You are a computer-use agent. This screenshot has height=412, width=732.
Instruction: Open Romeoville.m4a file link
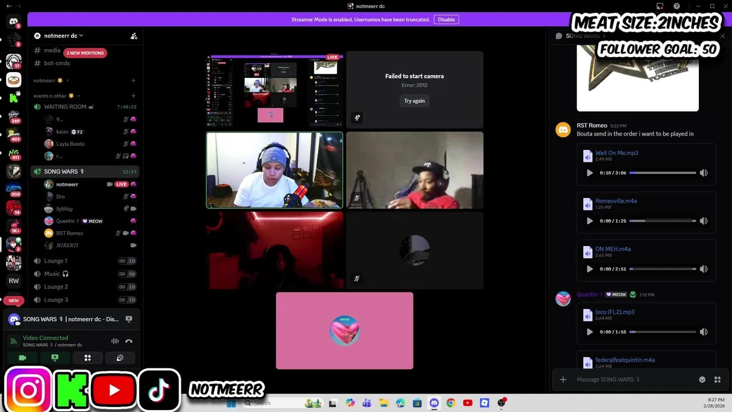616,201
